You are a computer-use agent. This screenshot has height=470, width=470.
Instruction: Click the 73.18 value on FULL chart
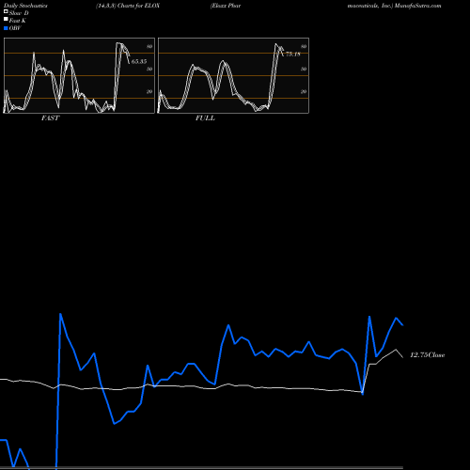click(293, 55)
